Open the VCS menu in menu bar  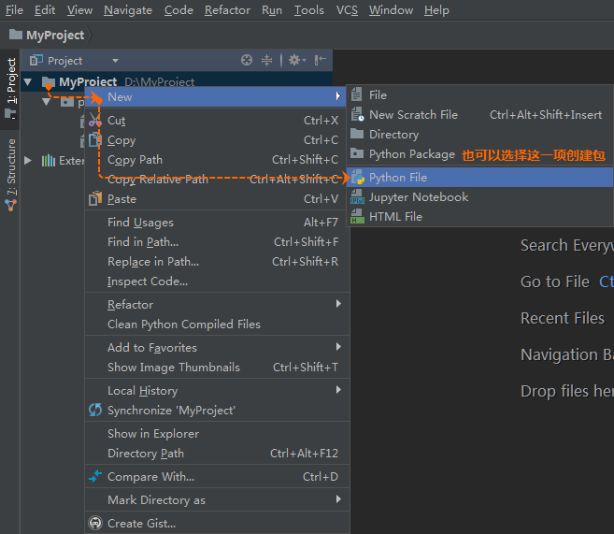click(347, 10)
